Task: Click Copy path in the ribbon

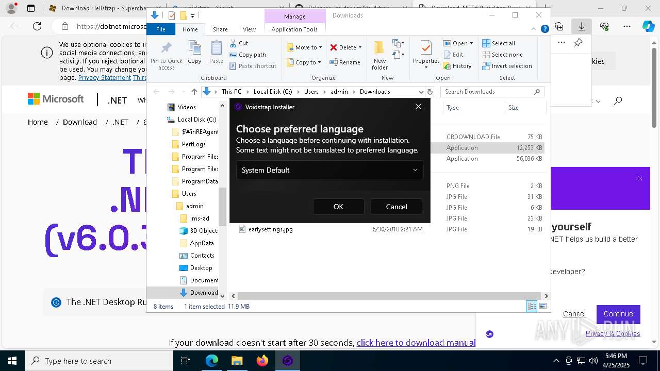Action: click(x=247, y=55)
